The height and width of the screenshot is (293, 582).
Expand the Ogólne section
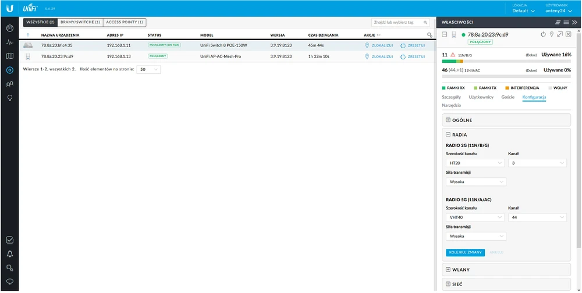coord(448,120)
